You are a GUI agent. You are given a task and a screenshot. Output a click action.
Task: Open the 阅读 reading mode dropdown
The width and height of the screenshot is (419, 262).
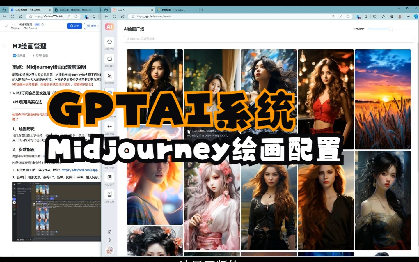click(x=93, y=26)
